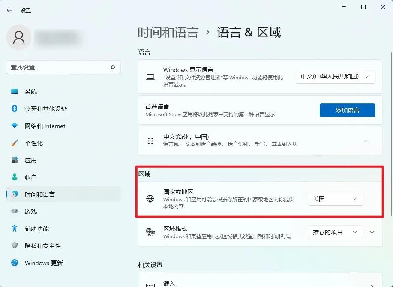Click the search magnifier icon
393x287 pixels.
(x=113, y=67)
